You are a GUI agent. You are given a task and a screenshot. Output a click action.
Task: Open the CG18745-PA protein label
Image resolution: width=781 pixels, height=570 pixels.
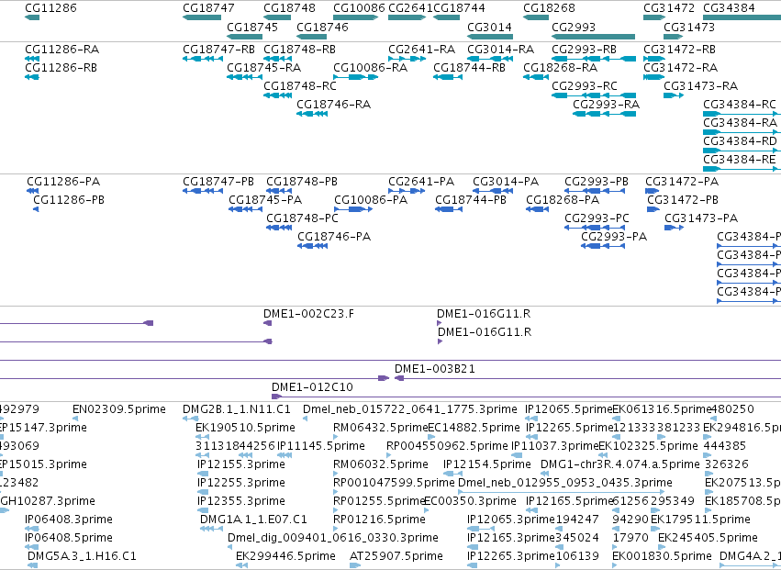point(265,200)
